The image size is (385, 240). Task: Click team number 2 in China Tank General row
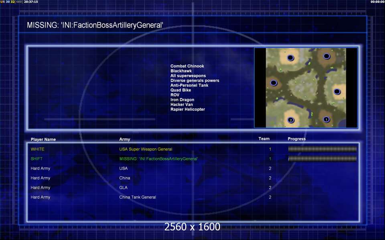[270, 197]
